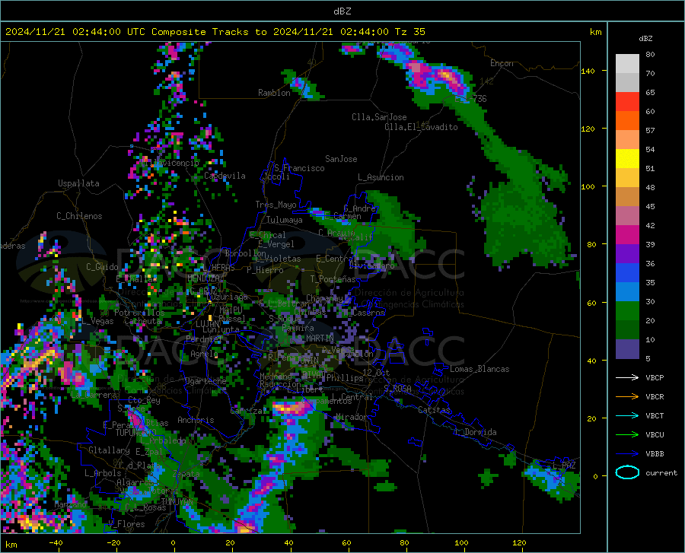Image resolution: width=685 pixels, height=553 pixels.
Task: Click the 12_Oct label
Action: [x=376, y=372]
